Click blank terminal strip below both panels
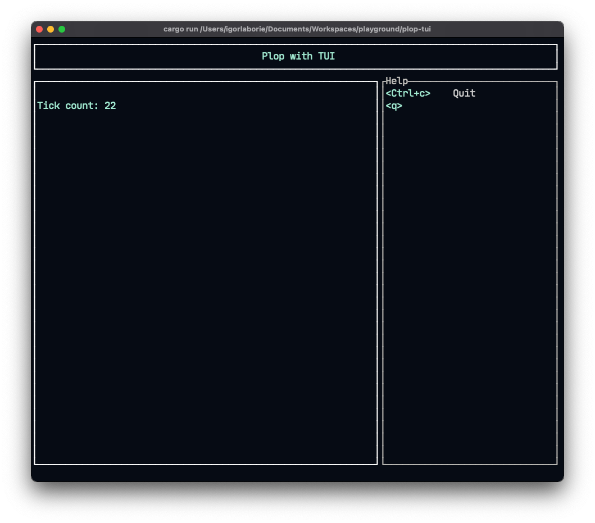 [298, 473]
